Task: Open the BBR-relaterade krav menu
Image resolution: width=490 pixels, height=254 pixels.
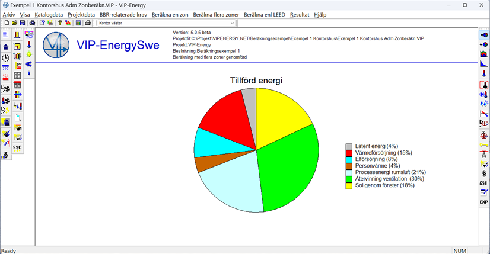Action: point(123,14)
